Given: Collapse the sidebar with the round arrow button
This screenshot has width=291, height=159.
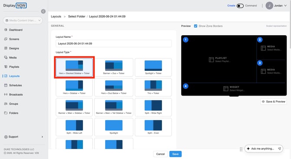Looking at the screenshot, I should click(x=43, y=11).
